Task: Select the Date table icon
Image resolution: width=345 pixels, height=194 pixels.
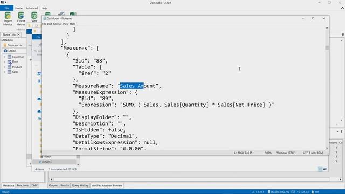Action: coord(10,62)
